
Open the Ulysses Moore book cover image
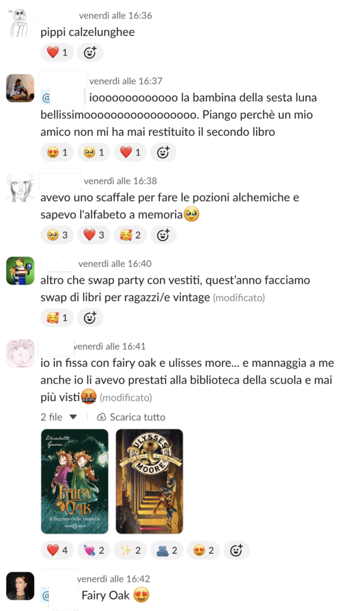click(149, 482)
